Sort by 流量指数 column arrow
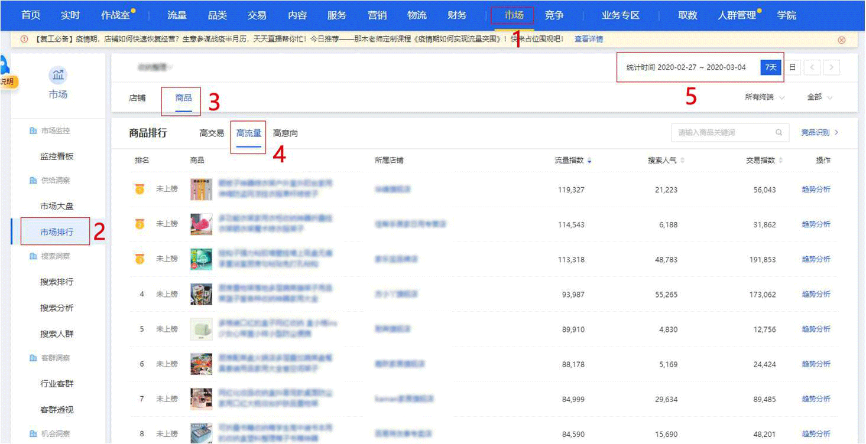This screenshot has width=866, height=444. pyautogui.click(x=589, y=161)
